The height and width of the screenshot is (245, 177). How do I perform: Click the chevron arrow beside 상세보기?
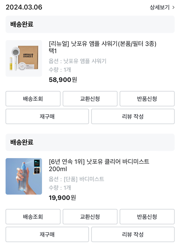(173, 8)
